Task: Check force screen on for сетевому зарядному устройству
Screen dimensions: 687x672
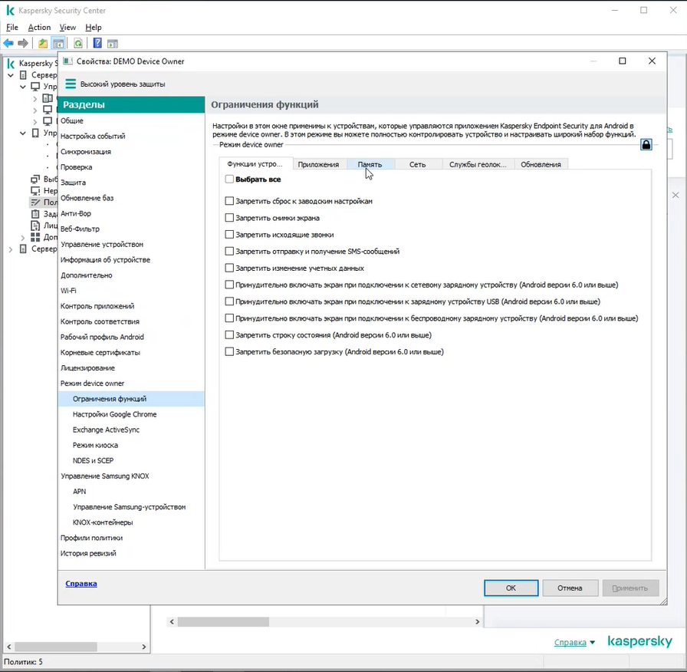Action: (229, 285)
